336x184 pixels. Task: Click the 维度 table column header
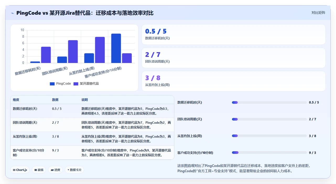click(x=16, y=100)
